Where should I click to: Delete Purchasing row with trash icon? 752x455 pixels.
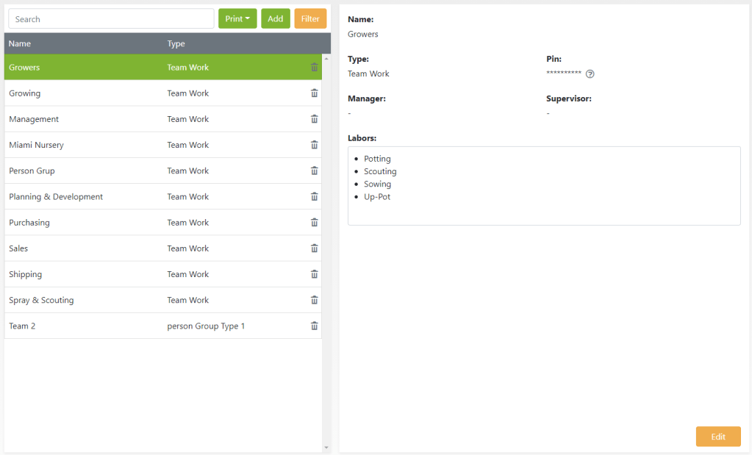pos(315,223)
